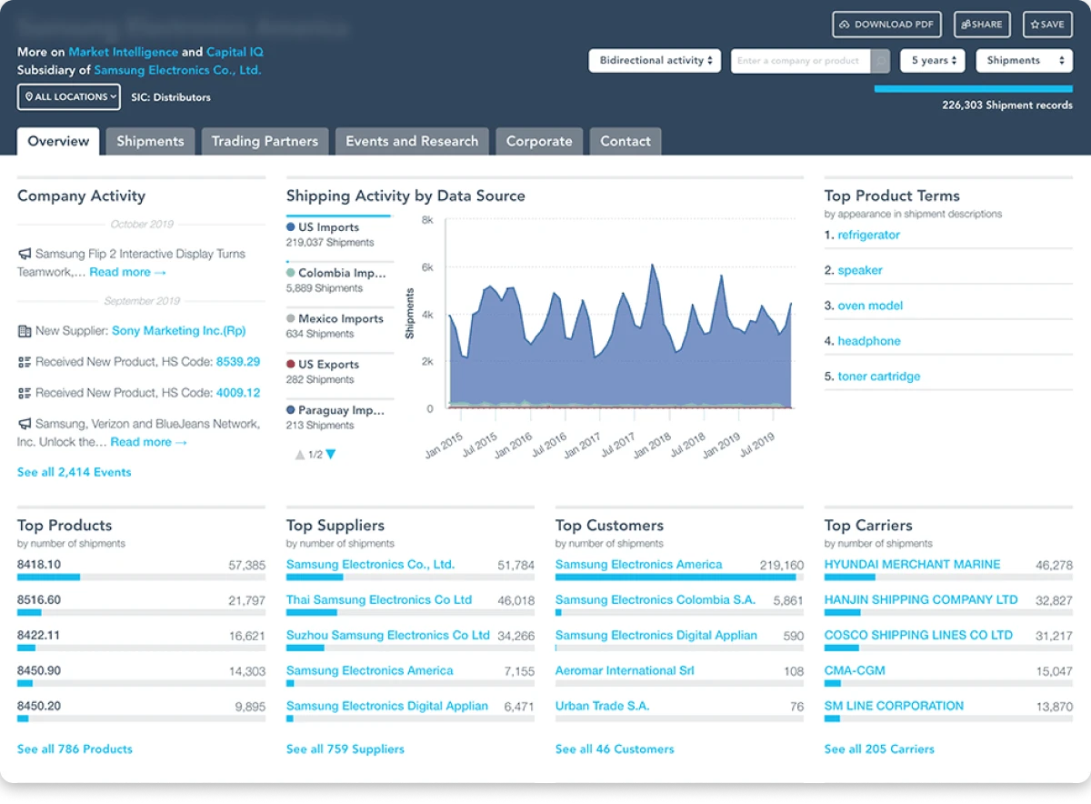
Task: Open the Trading Partners tab
Action: click(x=265, y=141)
